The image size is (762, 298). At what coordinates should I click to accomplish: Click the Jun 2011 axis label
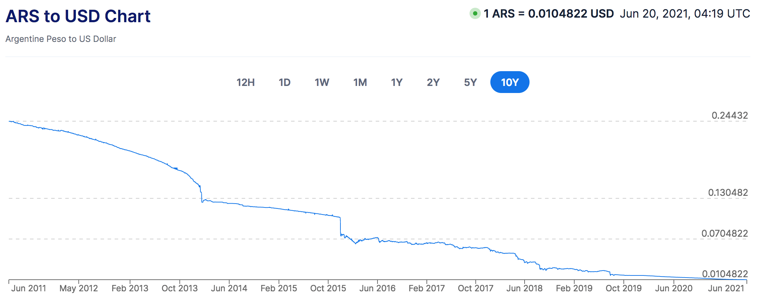click(29, 288)
